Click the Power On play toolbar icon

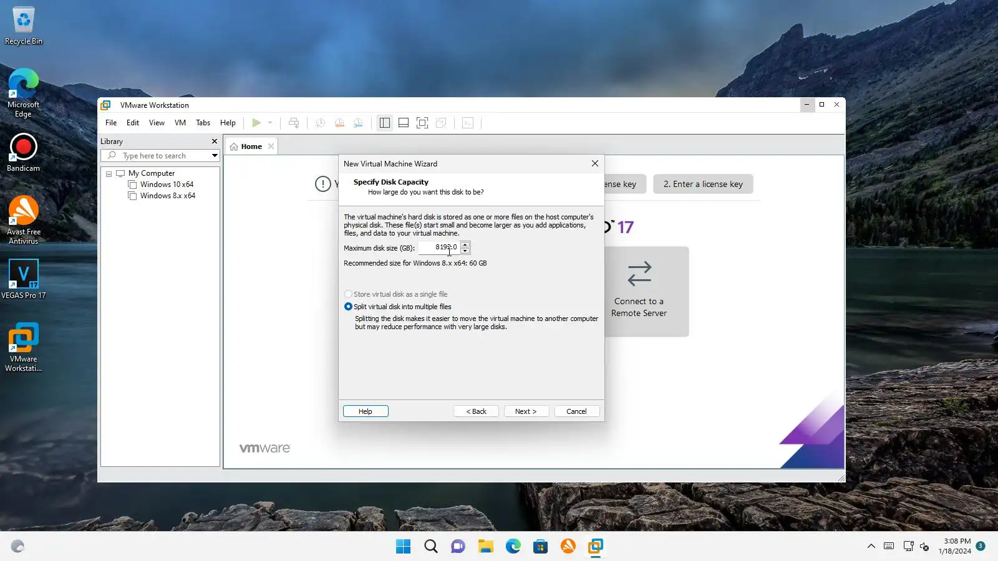pos(256,123)
